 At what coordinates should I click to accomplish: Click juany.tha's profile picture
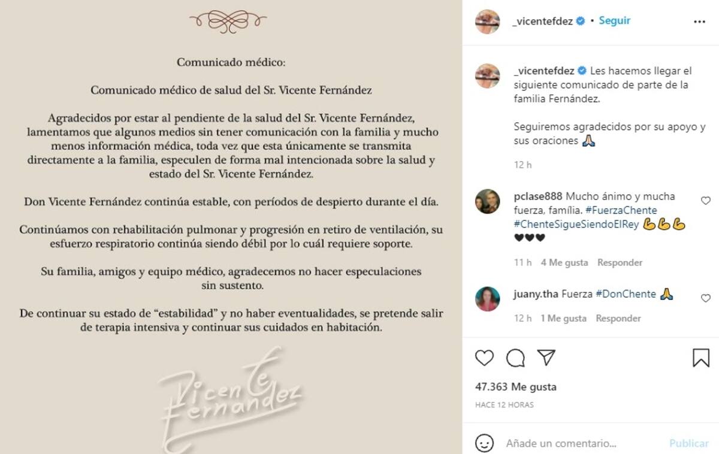tap(488, 299)
